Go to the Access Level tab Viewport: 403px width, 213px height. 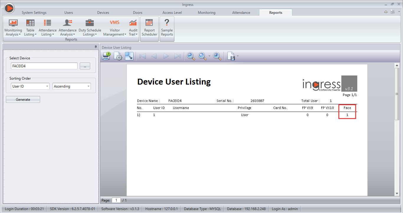point(172,13)
